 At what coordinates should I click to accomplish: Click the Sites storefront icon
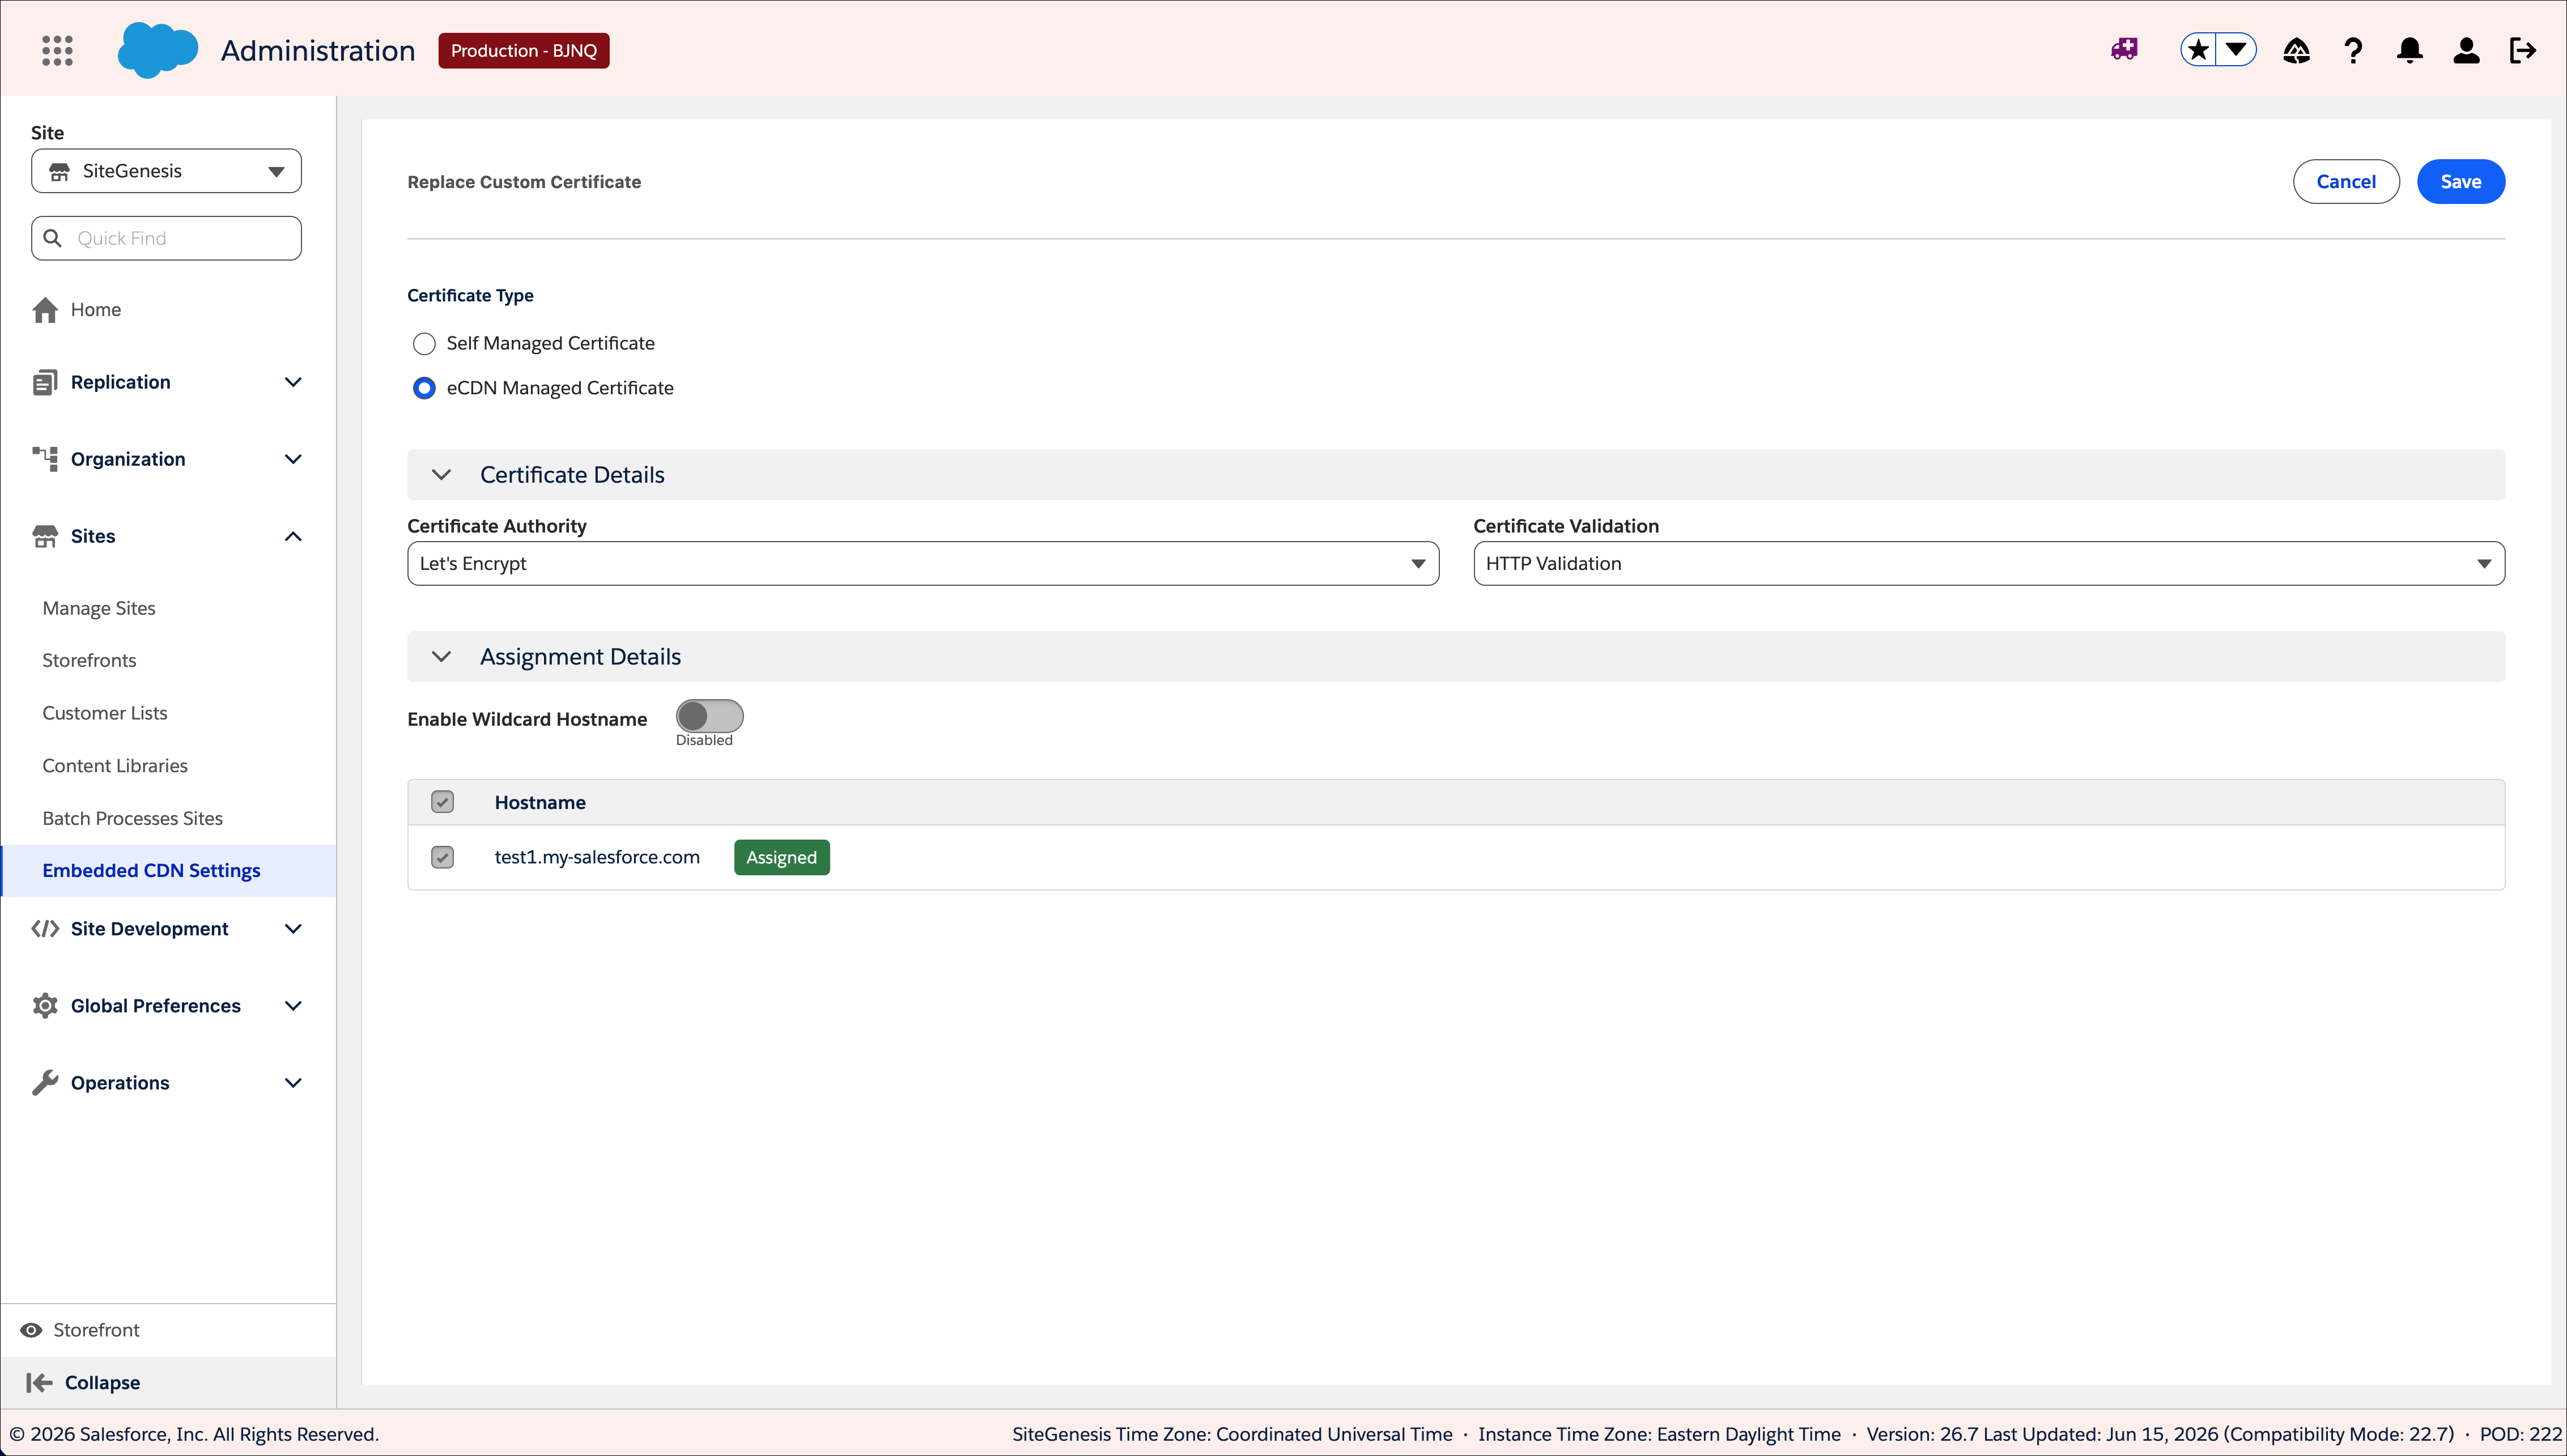(45, 536)
